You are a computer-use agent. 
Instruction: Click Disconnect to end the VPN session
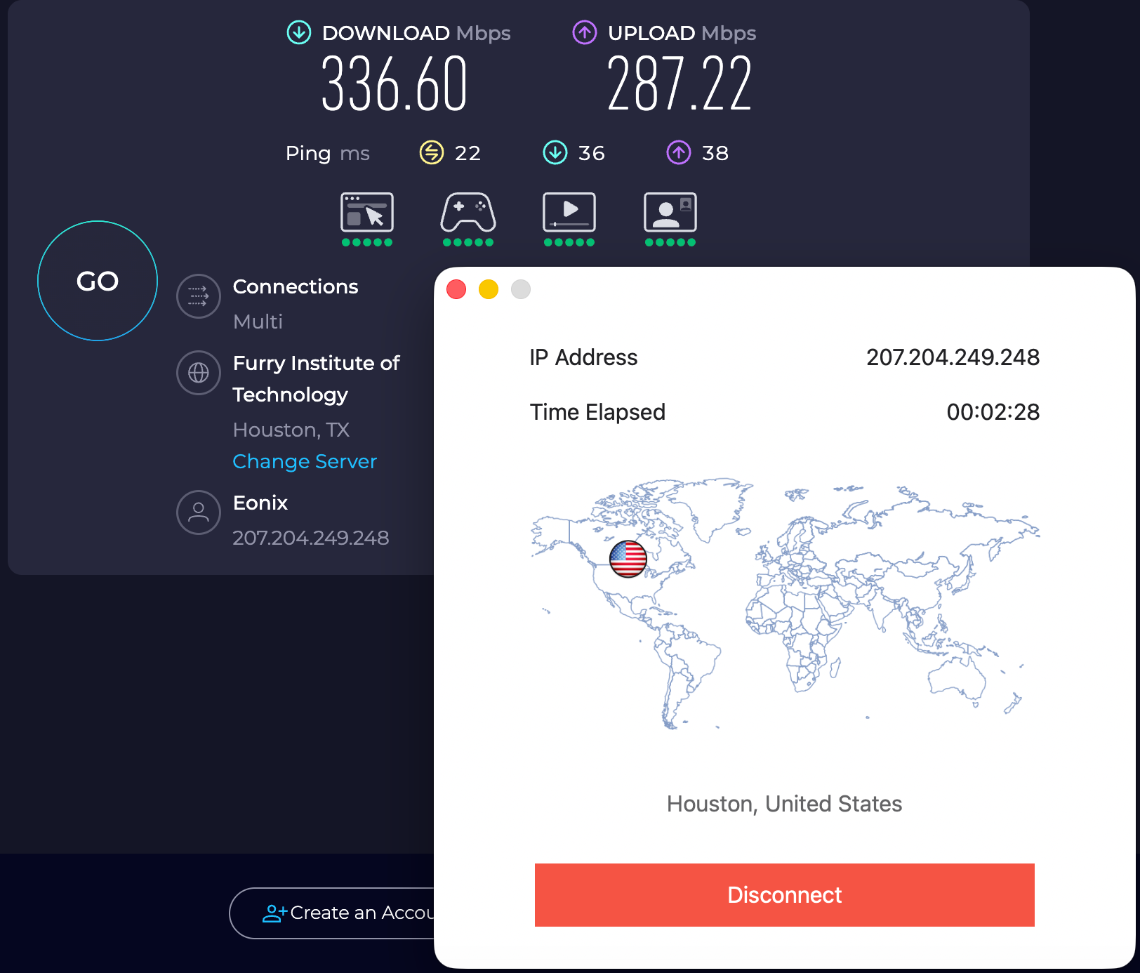(x=784, y=895)
